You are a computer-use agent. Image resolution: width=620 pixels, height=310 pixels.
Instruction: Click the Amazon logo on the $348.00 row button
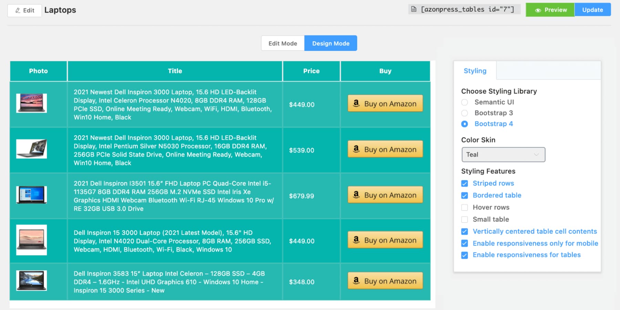[x=356, y=281]
